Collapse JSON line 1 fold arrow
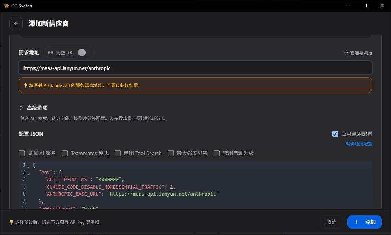391x235 pixels. [x=29, y=166]
